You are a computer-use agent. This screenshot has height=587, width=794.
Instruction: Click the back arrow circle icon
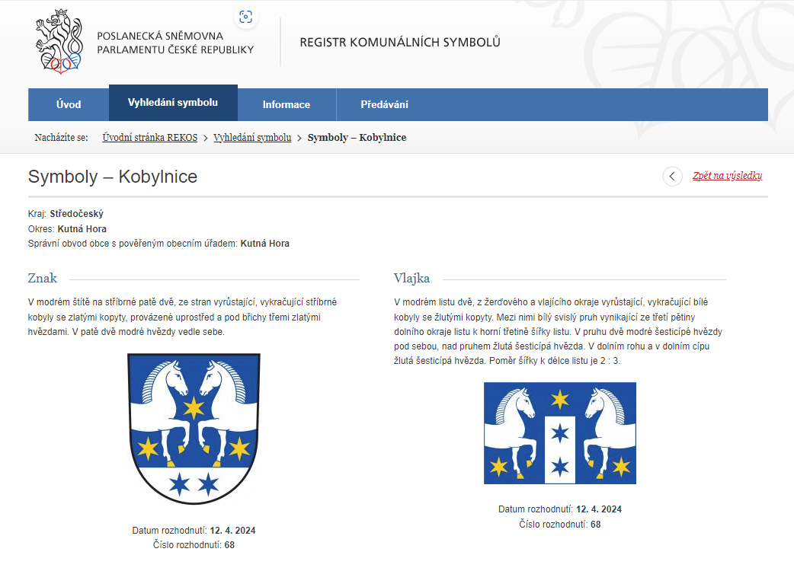[673, 176]
